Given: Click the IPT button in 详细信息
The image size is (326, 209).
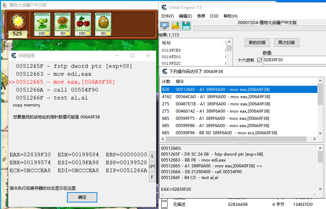Looking at the screenshot, I should click(x=152, y=167).
